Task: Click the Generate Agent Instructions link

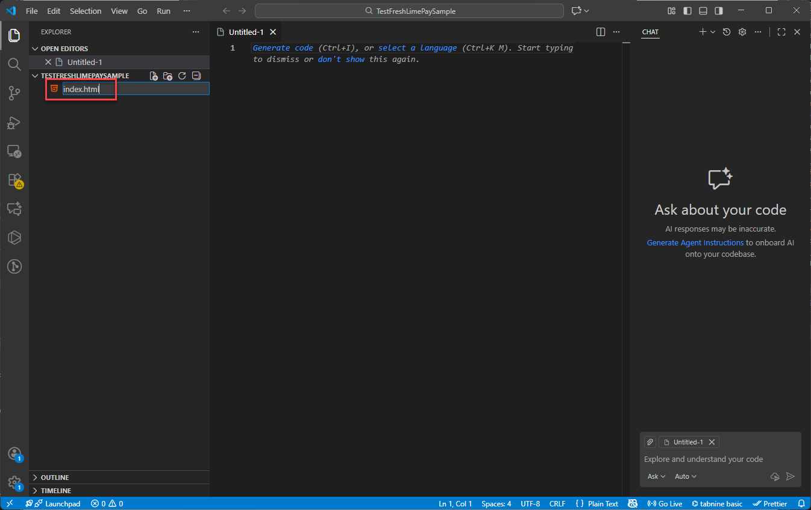Action: [x=695, y=242]
